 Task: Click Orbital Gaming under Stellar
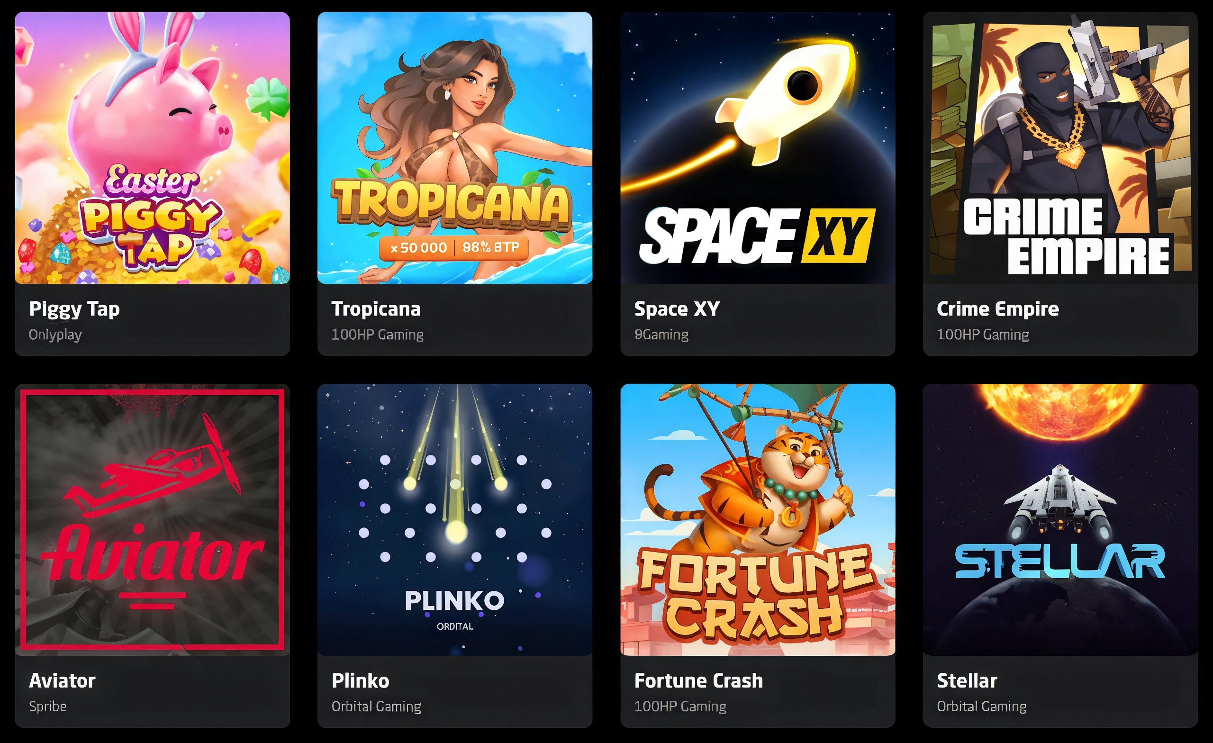point(982,707)
